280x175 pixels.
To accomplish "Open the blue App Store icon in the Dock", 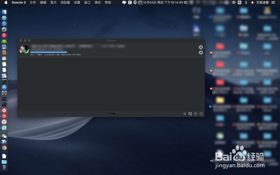I will (4, 87).
